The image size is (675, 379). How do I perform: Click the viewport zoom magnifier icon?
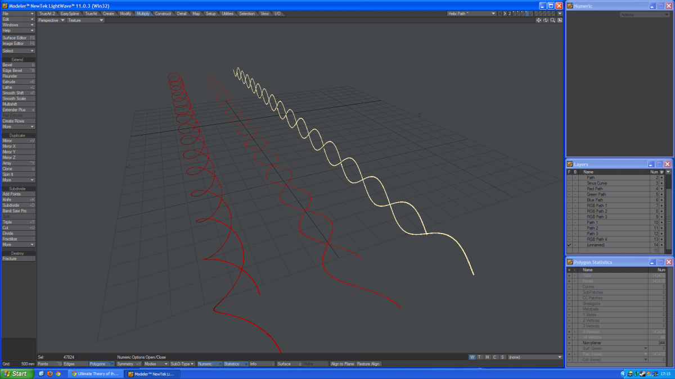(x=552, y=20)
